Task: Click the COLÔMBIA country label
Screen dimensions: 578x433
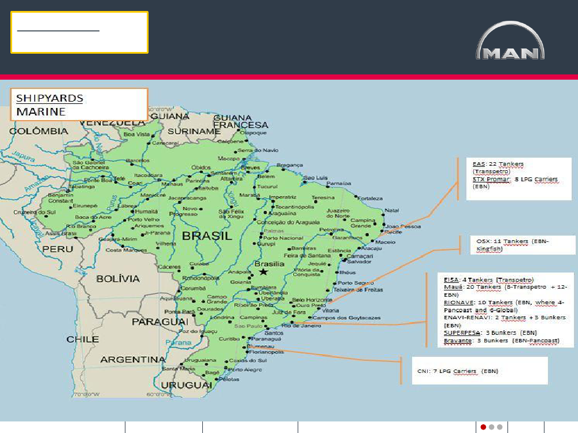Action: pos(39,131)
